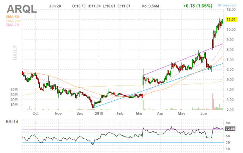Click the 30M volume axis label
This screenshot has width=243, height=153.
click(14, 95)
